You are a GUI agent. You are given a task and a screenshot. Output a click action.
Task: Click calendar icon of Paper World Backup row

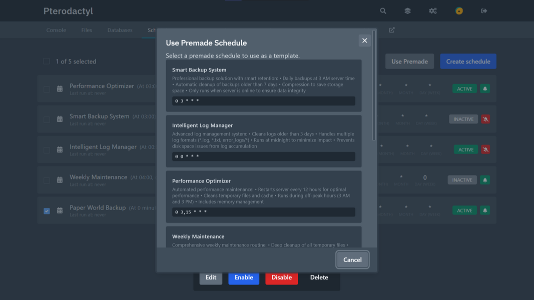point(60,210)
